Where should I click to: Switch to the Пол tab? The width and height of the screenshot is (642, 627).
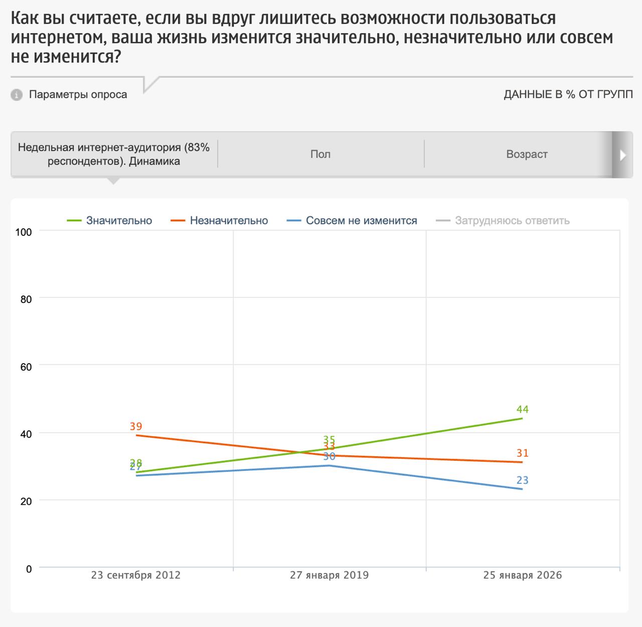(320, 154)
